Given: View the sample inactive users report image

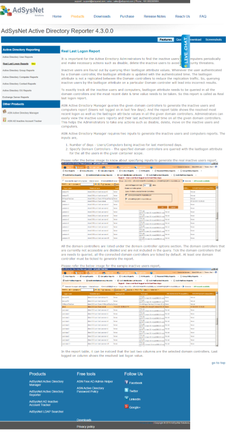Looking at the screenshot, I should [140, 307].
